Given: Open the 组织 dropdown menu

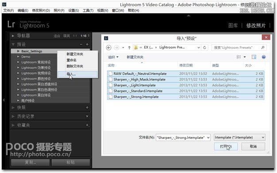Looking at the screenshot, I should (x=113, y=57).
